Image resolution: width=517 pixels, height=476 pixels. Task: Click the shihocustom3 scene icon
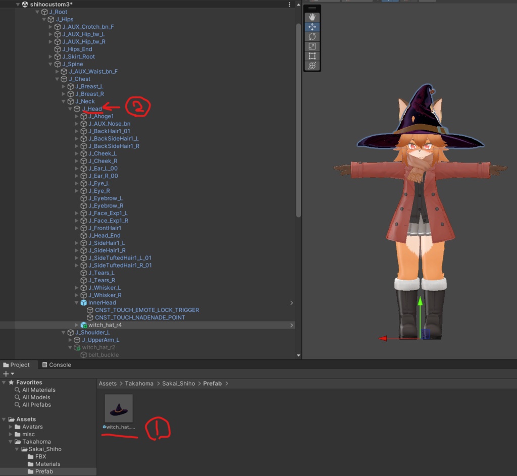coord(25,4)
